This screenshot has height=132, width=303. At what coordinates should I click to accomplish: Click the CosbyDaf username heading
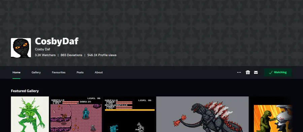pos(57,41)
